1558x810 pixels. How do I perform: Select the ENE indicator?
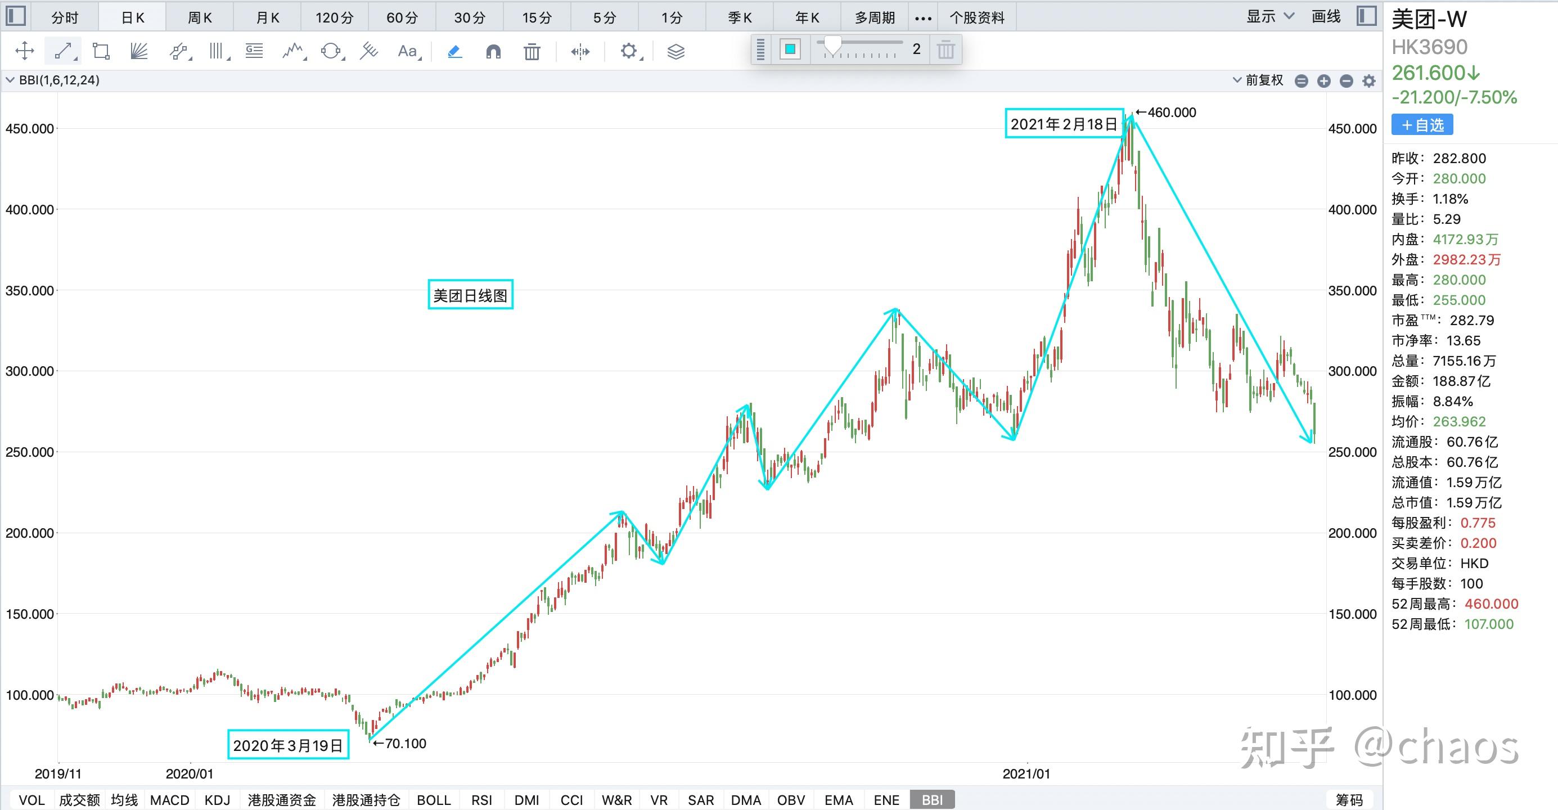(x=886, y=800)
